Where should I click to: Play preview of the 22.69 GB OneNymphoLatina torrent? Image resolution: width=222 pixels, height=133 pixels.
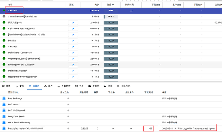(73, 59)
